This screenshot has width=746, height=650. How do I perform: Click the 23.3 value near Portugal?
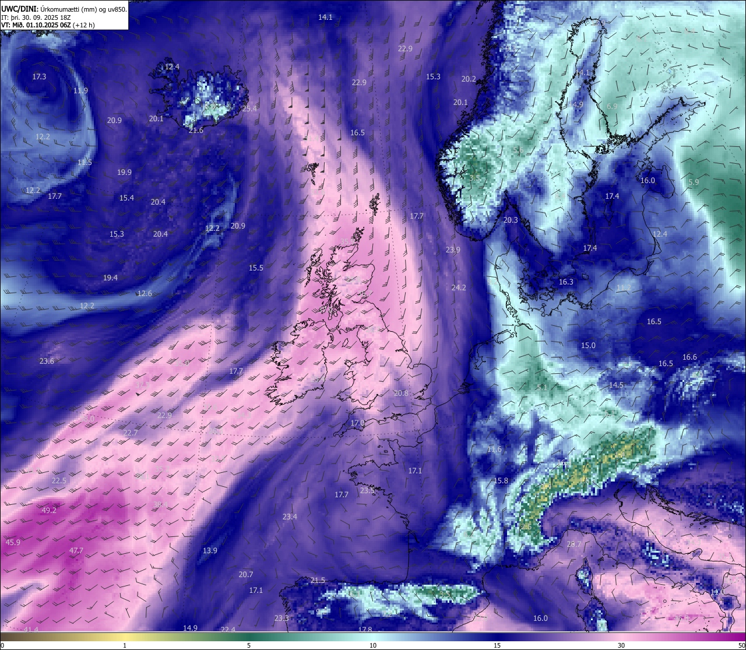(x=281, y=618)
